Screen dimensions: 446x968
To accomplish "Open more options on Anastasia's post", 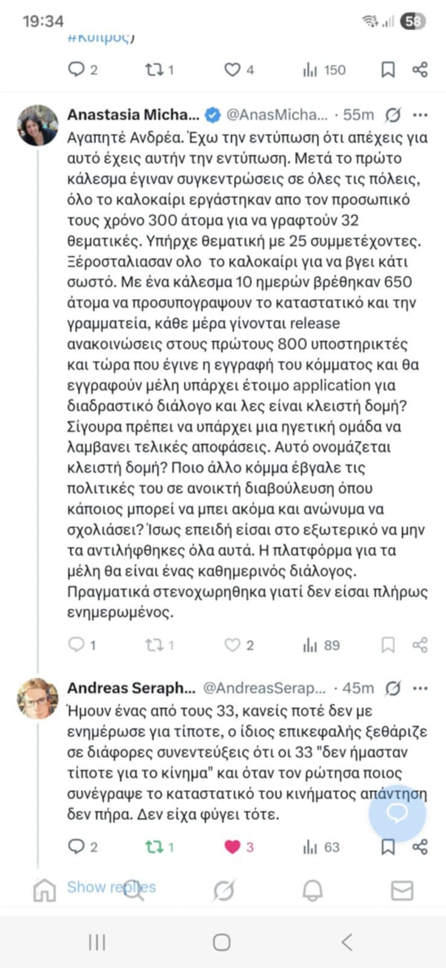I will [420, 114].
